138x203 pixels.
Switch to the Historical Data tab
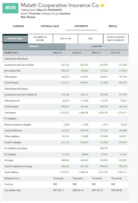tap(50, 26)
